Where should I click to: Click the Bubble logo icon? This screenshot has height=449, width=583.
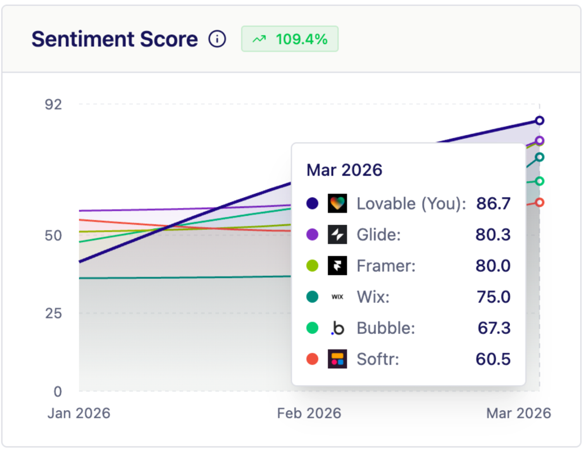click(x=337, y=328)
